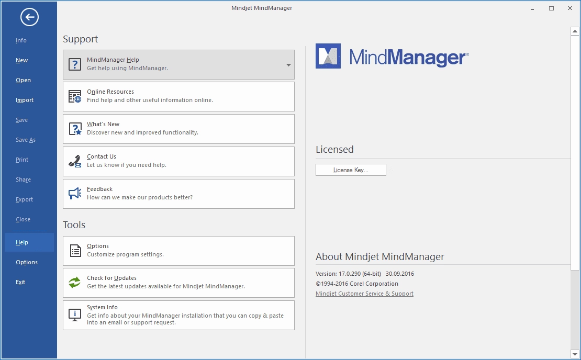Click the ©1994-2016 Corel Corporation text
Screen dimensions: 581x360
(357, 284)
